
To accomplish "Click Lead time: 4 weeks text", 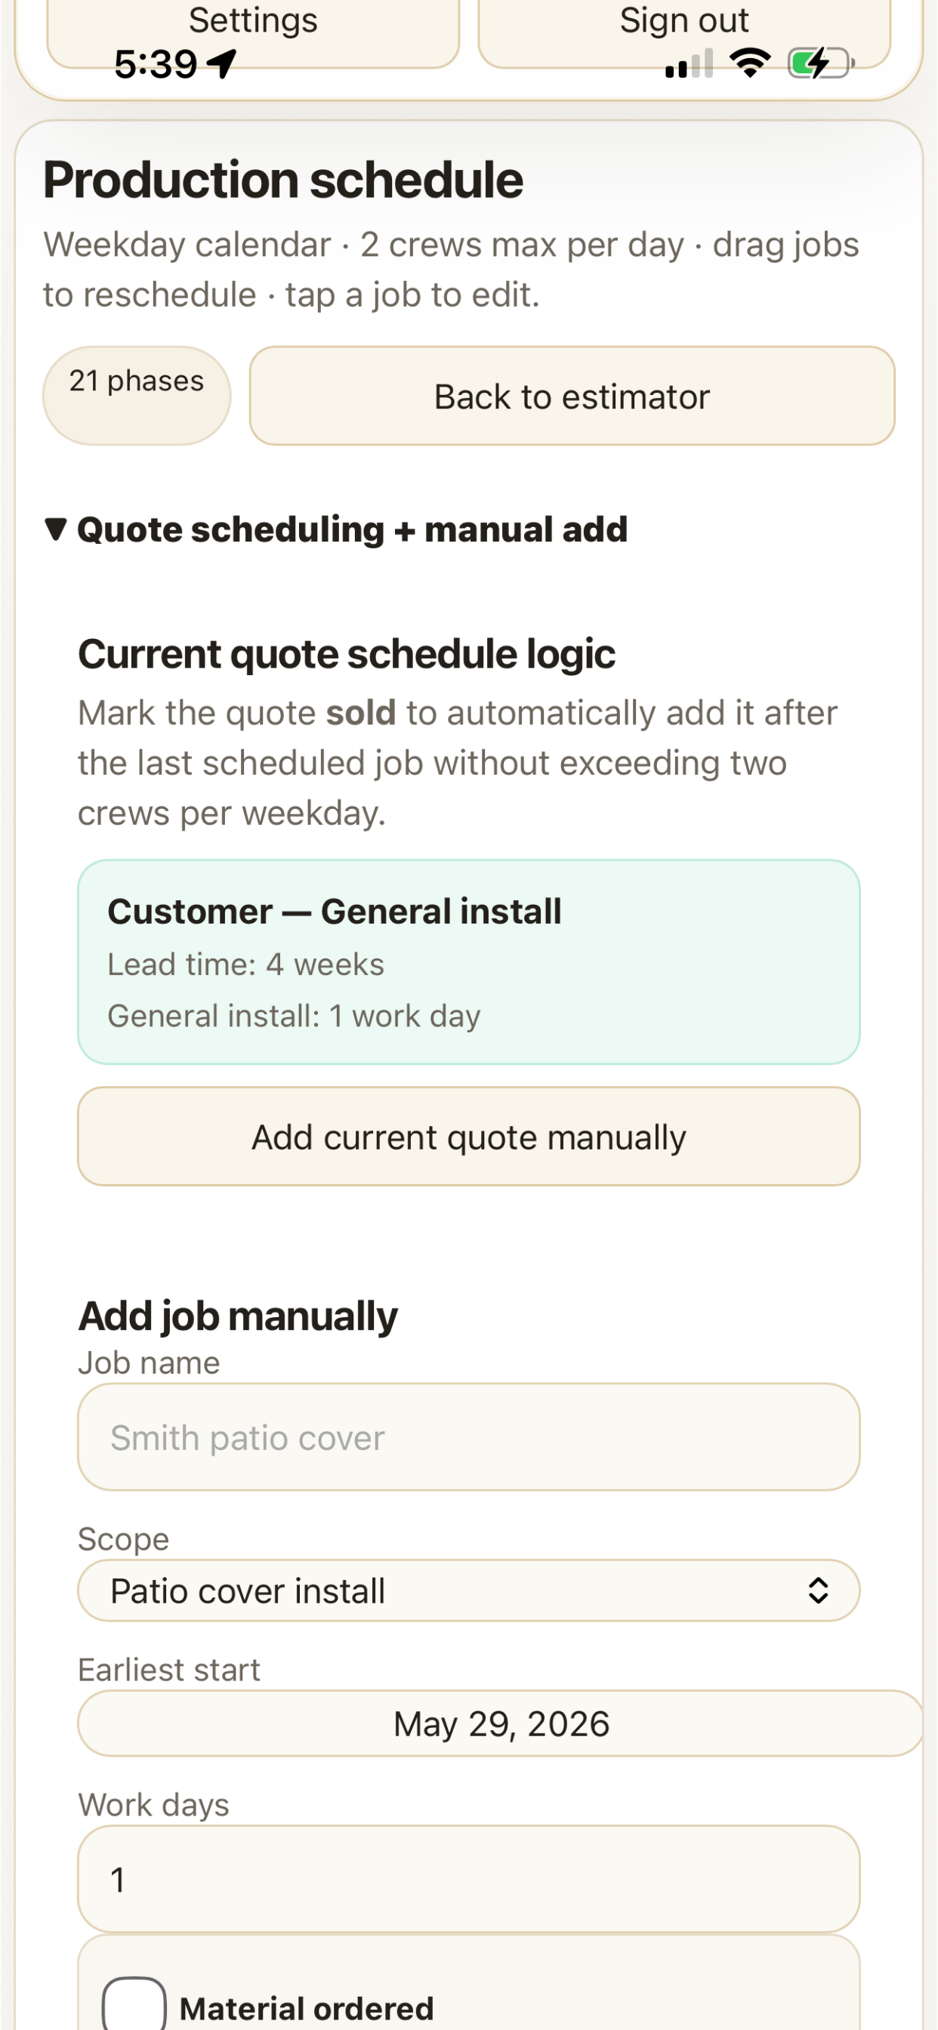I will [x=246, y=964].
